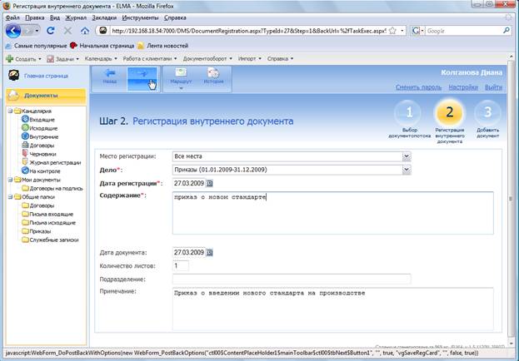Open the 'Задачи' dropdown menu
The width and height of the screenshot is (519, 361).
tap(62, 59)
